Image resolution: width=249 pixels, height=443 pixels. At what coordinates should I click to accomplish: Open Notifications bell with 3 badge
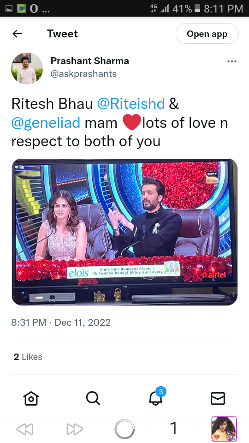click(x=156, y=397)
